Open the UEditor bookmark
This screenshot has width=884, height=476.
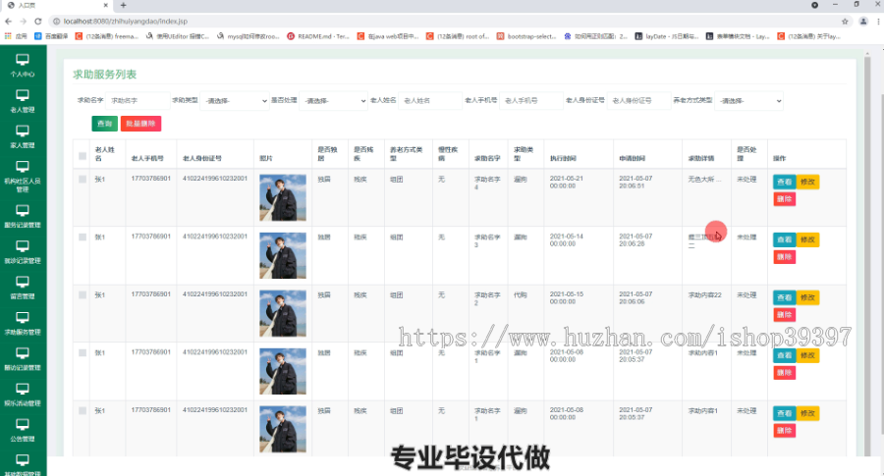[177, 36]
